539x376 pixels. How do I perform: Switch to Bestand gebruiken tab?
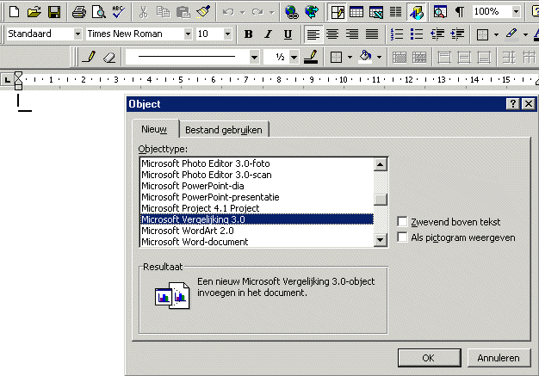tap(226, 129)
